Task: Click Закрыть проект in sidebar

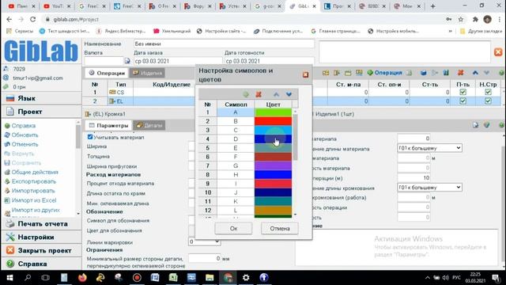Action: click(41, 250)
